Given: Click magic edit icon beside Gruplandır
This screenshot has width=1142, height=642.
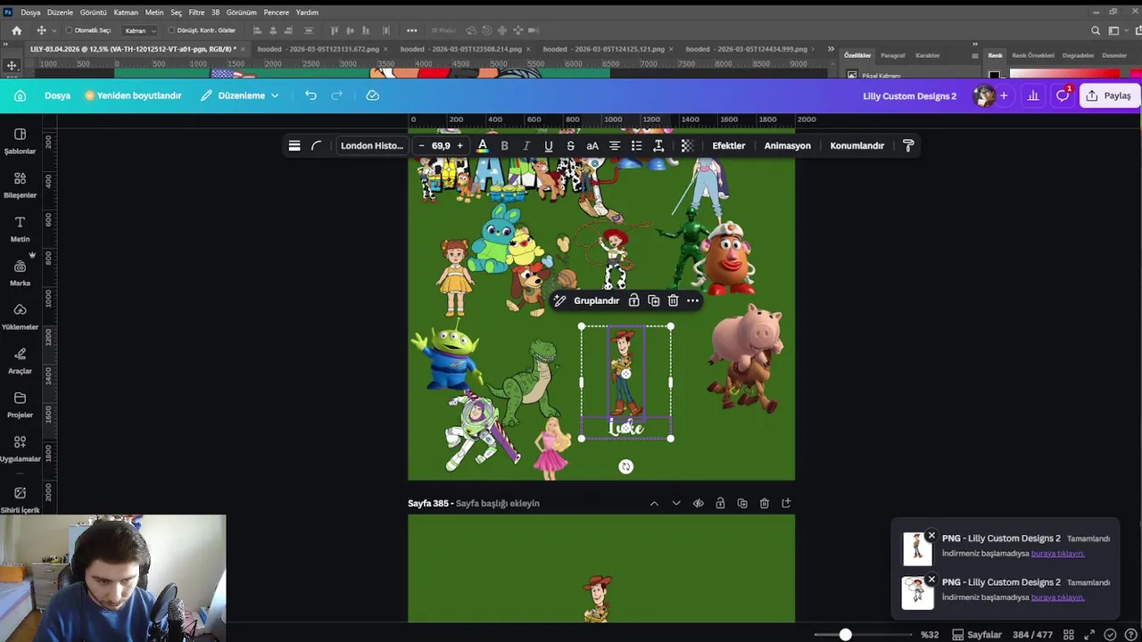Looking at the screenshot, I should coord(560,300).
